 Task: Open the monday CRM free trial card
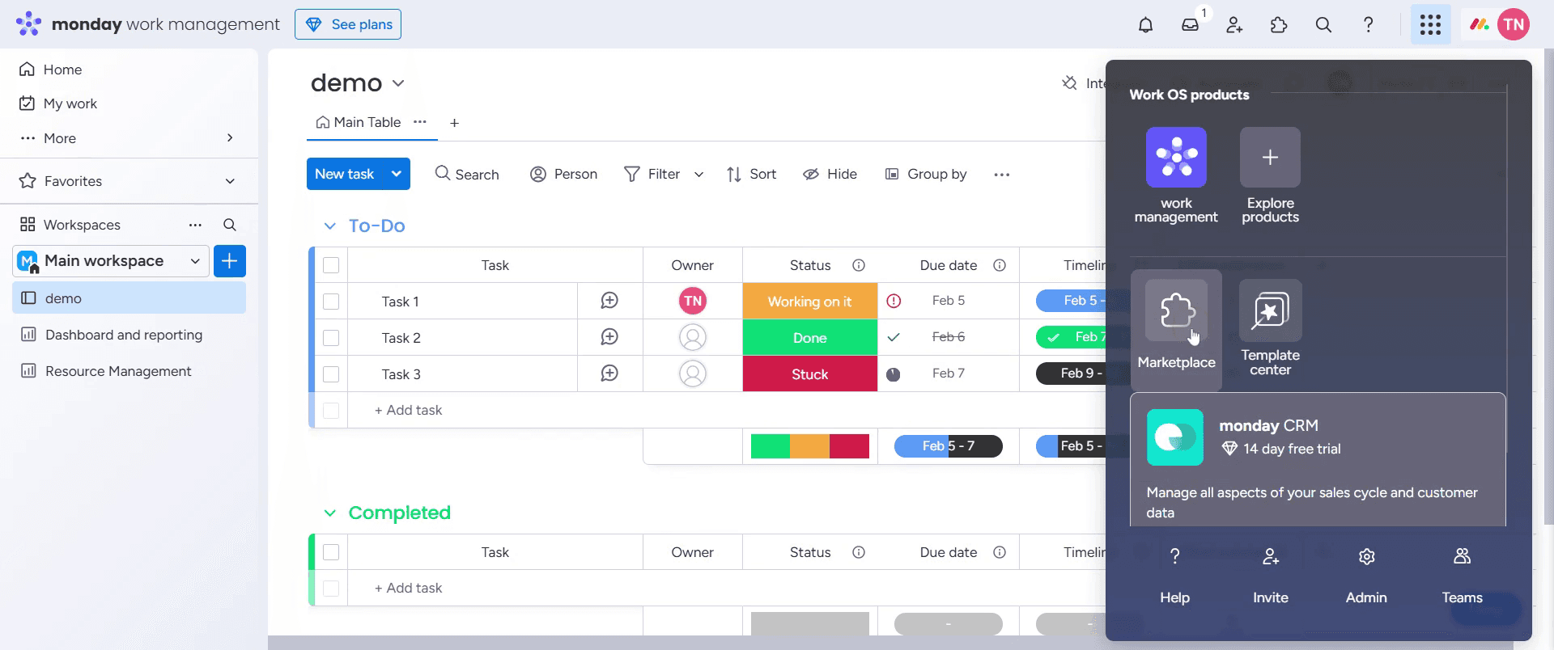pos(1318,459)
